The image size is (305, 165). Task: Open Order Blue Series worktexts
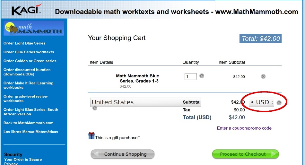tap(29, 52)
